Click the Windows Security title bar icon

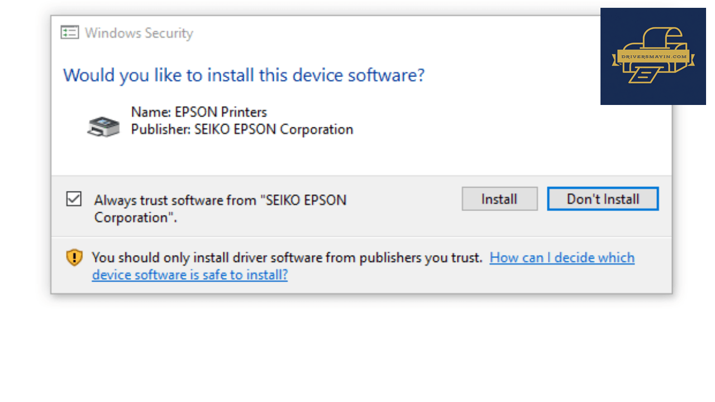pos(70,32)
